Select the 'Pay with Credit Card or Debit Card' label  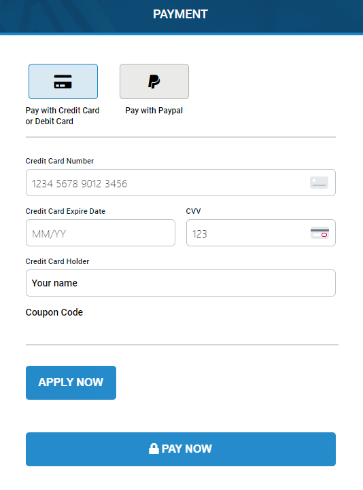(63, 116)
